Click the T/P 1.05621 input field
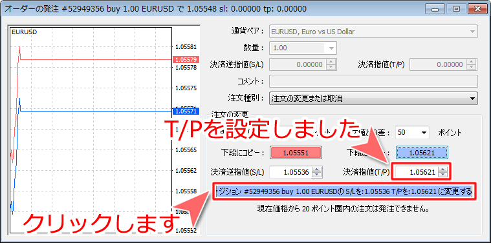The image size is (491, 243). [x=417, y=172]
